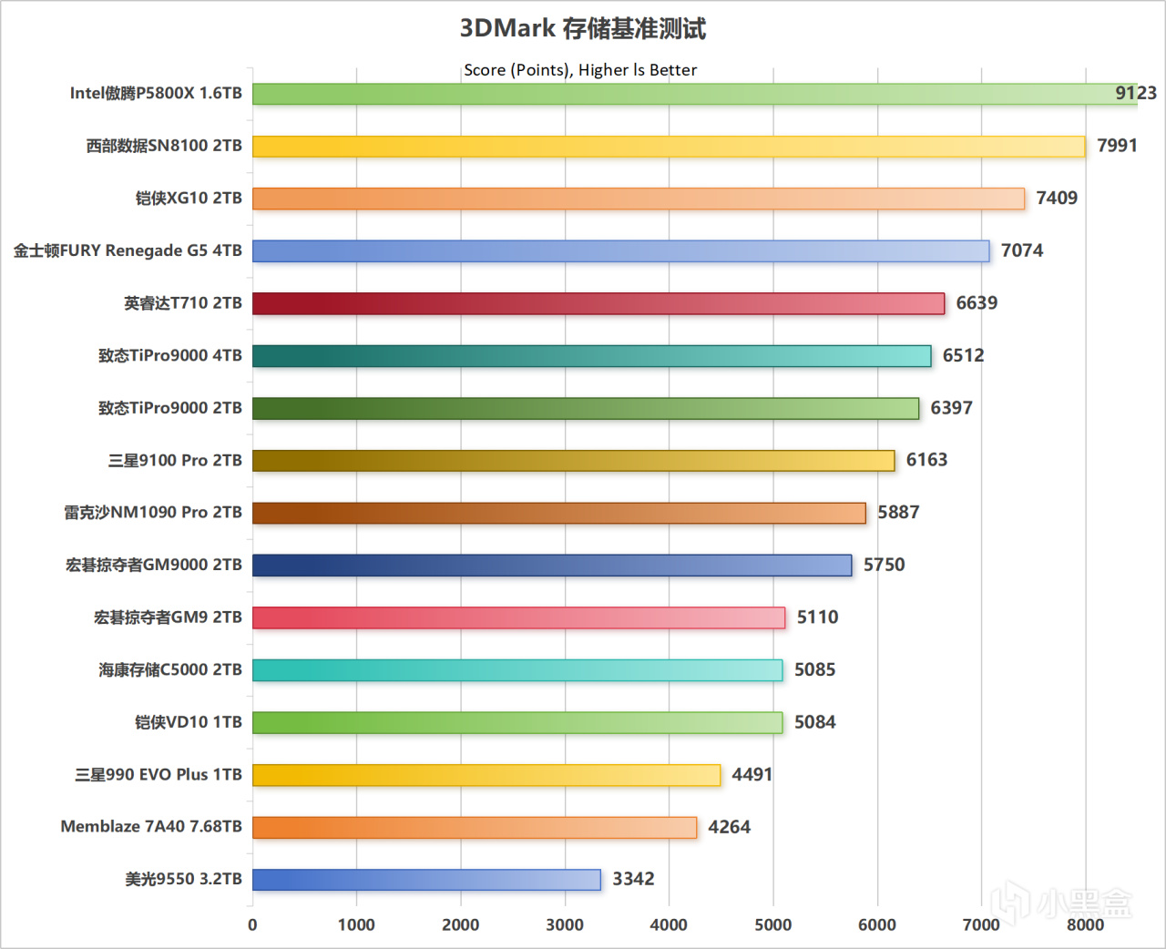Click the dark red T710 2TB bar
Image resolution: width=1166 pixels, height=949 pixels.
pos(598,303)
